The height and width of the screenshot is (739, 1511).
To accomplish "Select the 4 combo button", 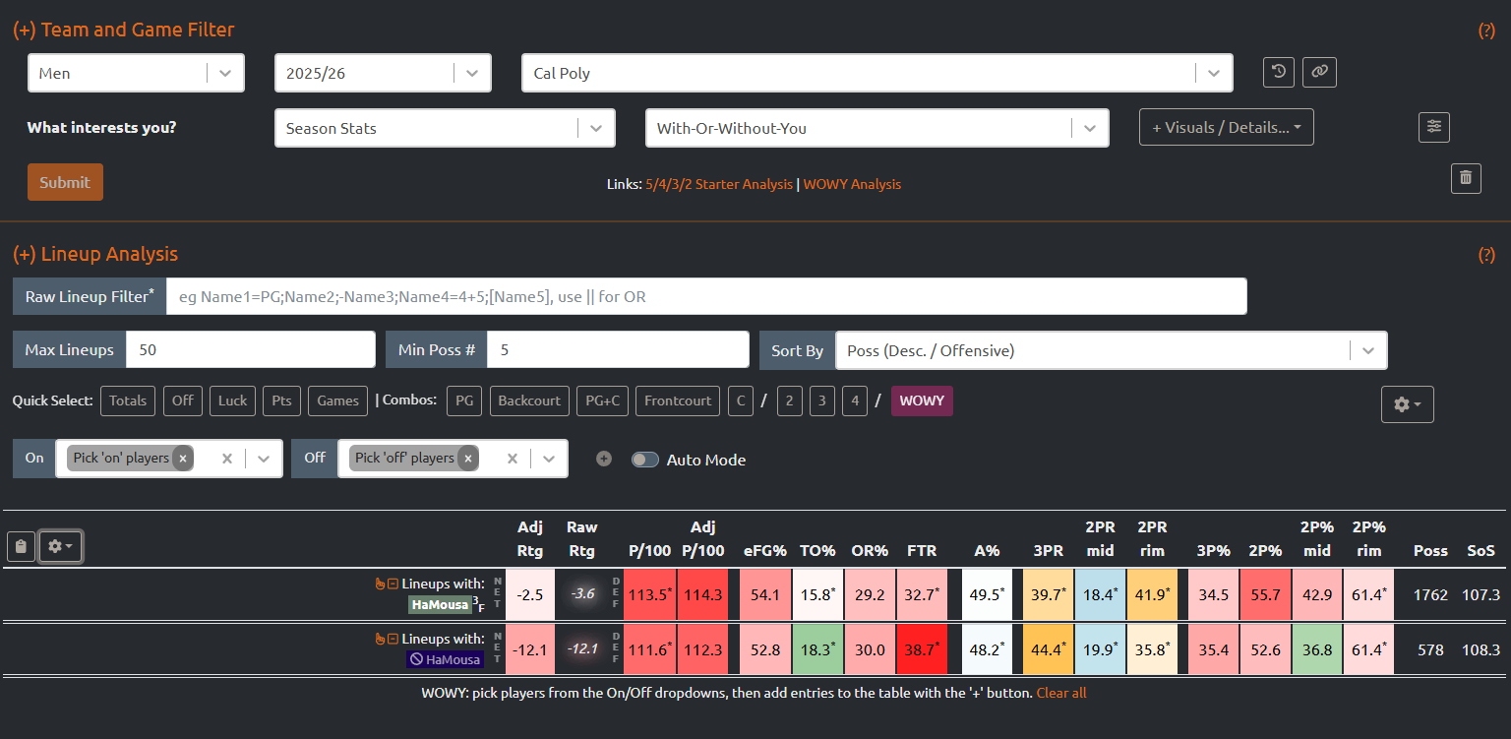I will tap(855, 400).
